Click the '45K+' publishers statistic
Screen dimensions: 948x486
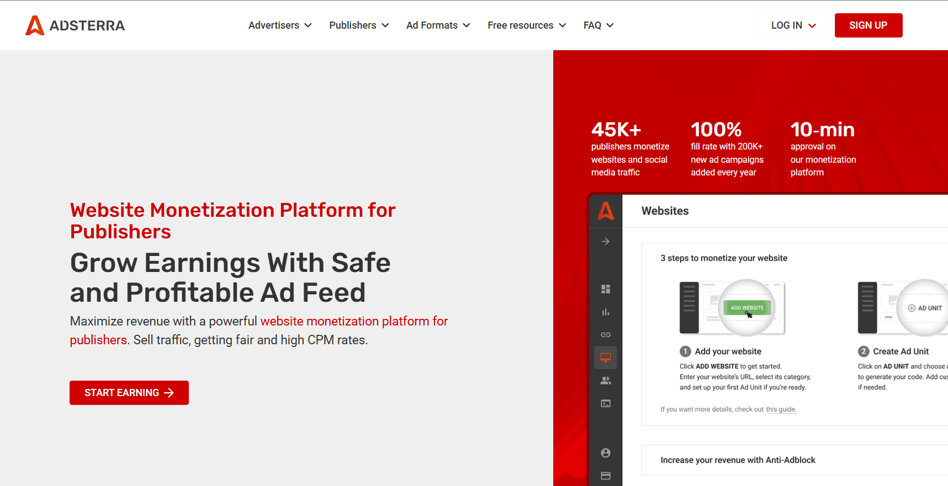(x=616, y=130)
